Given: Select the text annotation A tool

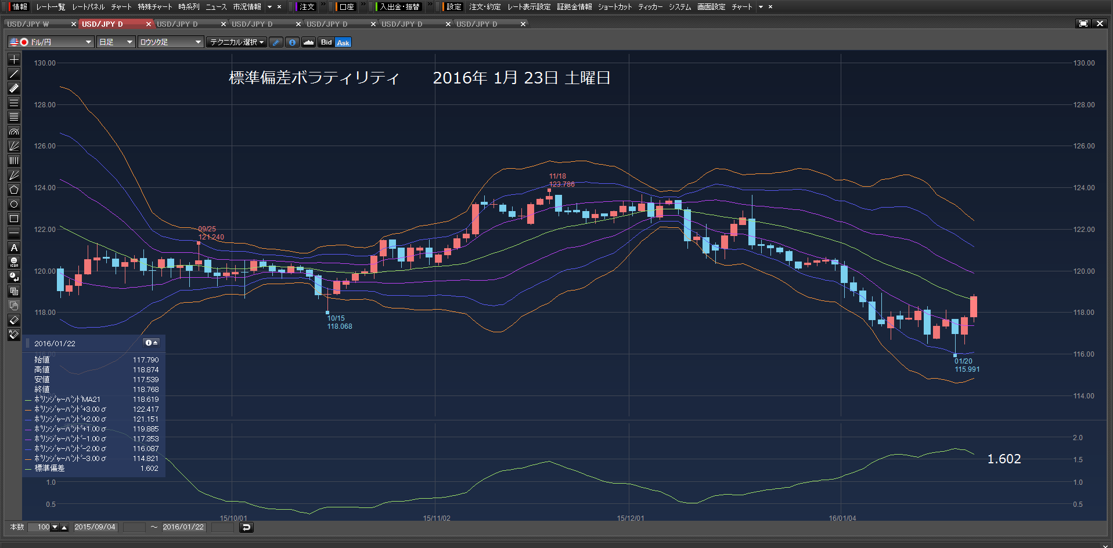Looking at the screenshot, I should (x=14, y=248).
